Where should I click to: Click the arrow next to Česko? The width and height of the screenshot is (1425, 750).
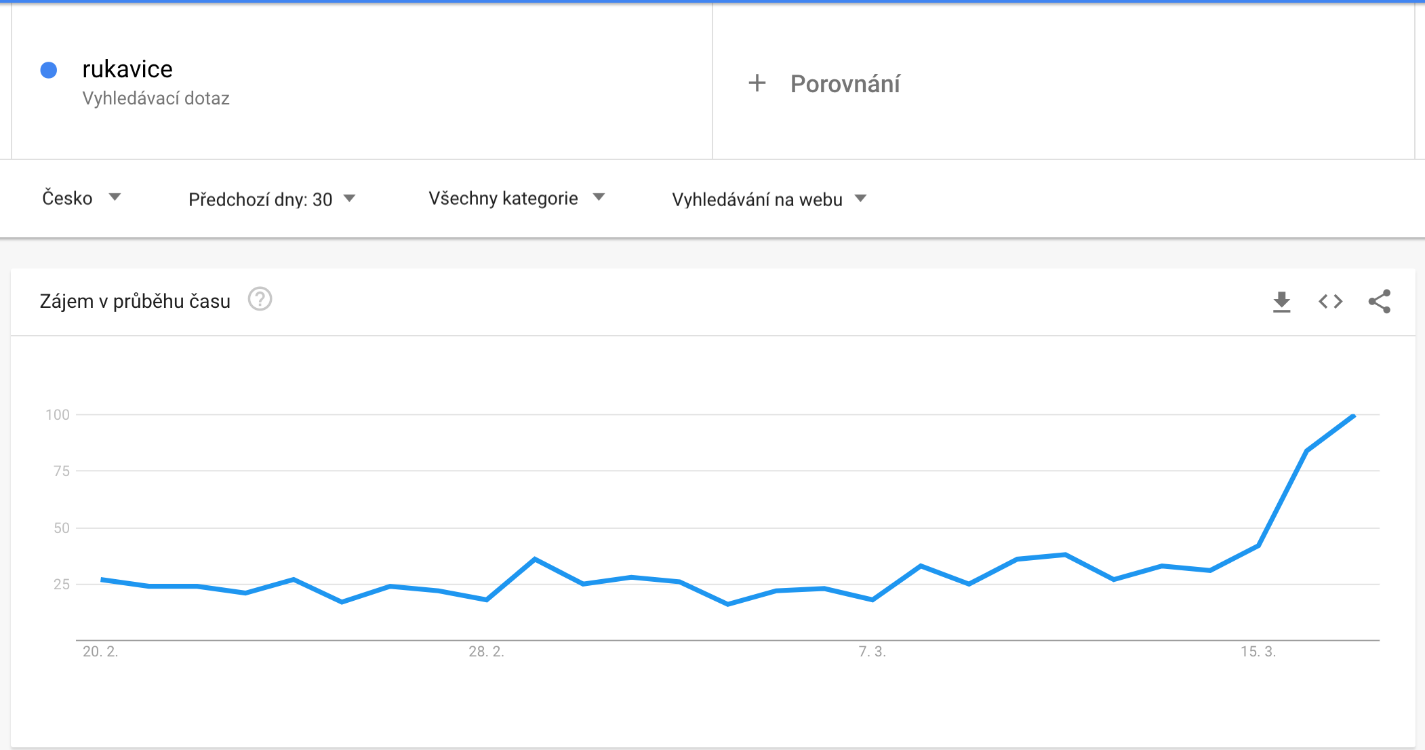click(115, 197)
